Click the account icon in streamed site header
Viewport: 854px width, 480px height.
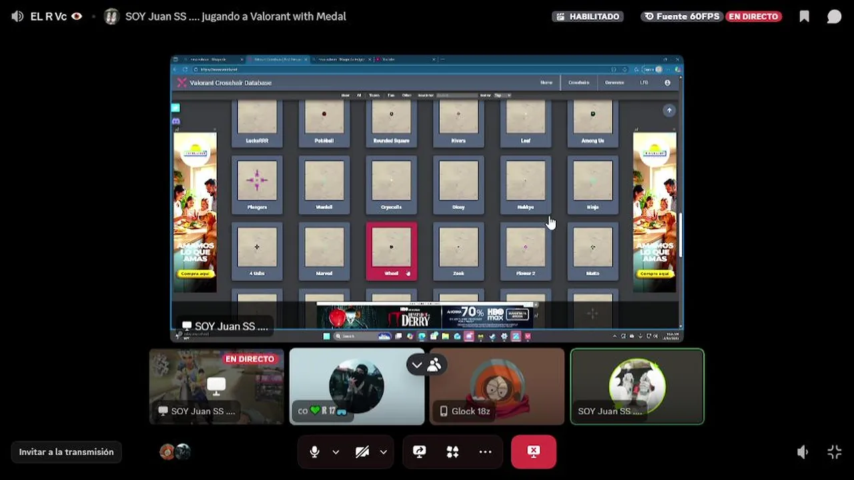(667, 83)
